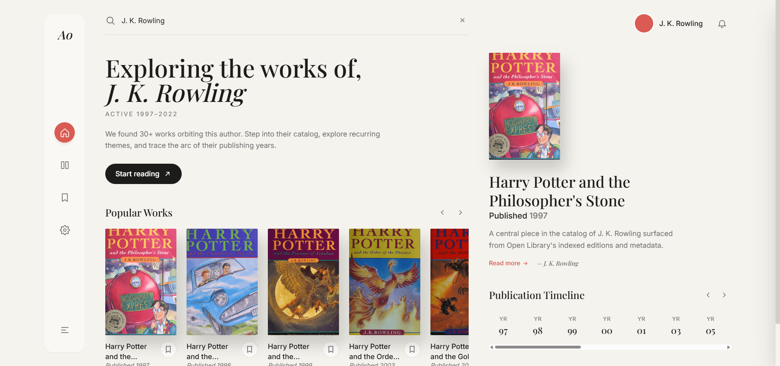The width and height of the screenshot is (780, 366).
Task: Select year 05 in the timeline
Action: tap(710, 326)
